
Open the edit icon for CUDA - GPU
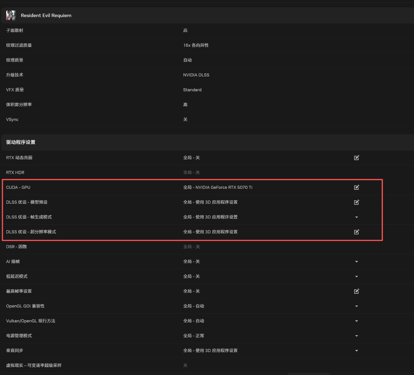pos(357,187)
